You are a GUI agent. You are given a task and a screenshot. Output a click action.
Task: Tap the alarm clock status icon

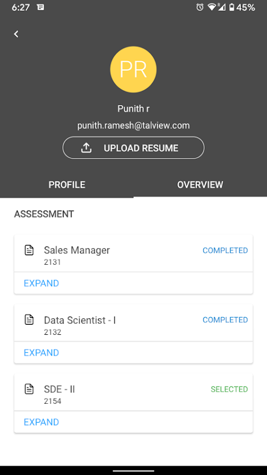coord(200,7)
